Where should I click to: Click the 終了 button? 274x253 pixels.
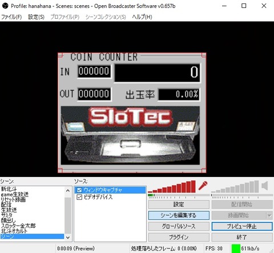[x=242, y=237]
